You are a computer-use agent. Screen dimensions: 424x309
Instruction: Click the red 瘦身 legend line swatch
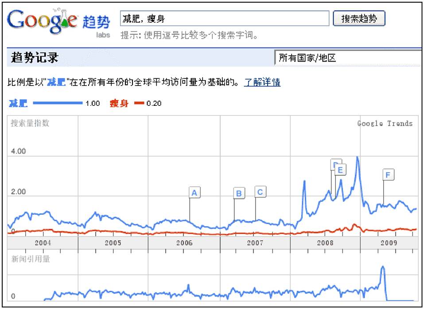139,104
